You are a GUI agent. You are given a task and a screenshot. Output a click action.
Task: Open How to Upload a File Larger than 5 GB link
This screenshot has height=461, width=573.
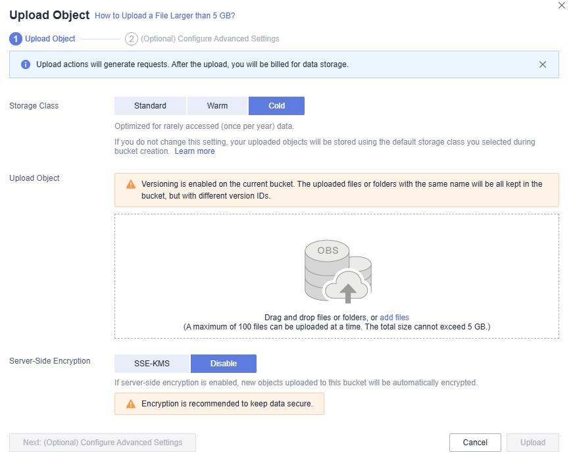tap(165, 16)
